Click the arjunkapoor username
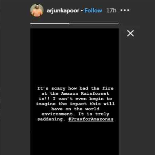This screenshot has width=155, height=155. coord(63,11)
